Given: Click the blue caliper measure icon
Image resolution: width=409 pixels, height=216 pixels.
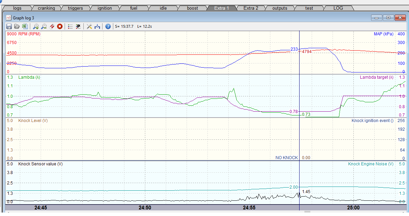Looking at the screenshot, I should click(97, 26).
